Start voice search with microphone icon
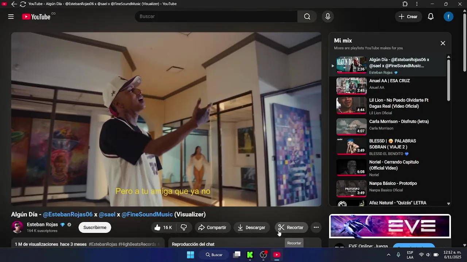Image resolution: width=467 pixels, height=262 pixels. [x=328, y=16]
